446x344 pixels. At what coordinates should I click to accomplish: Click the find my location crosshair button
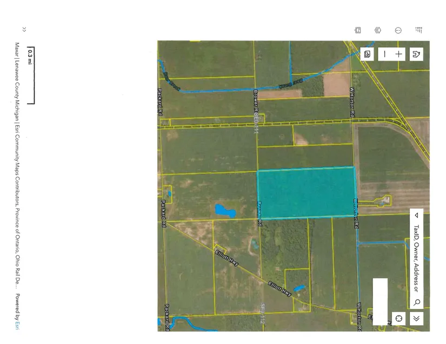coord(399,318)
